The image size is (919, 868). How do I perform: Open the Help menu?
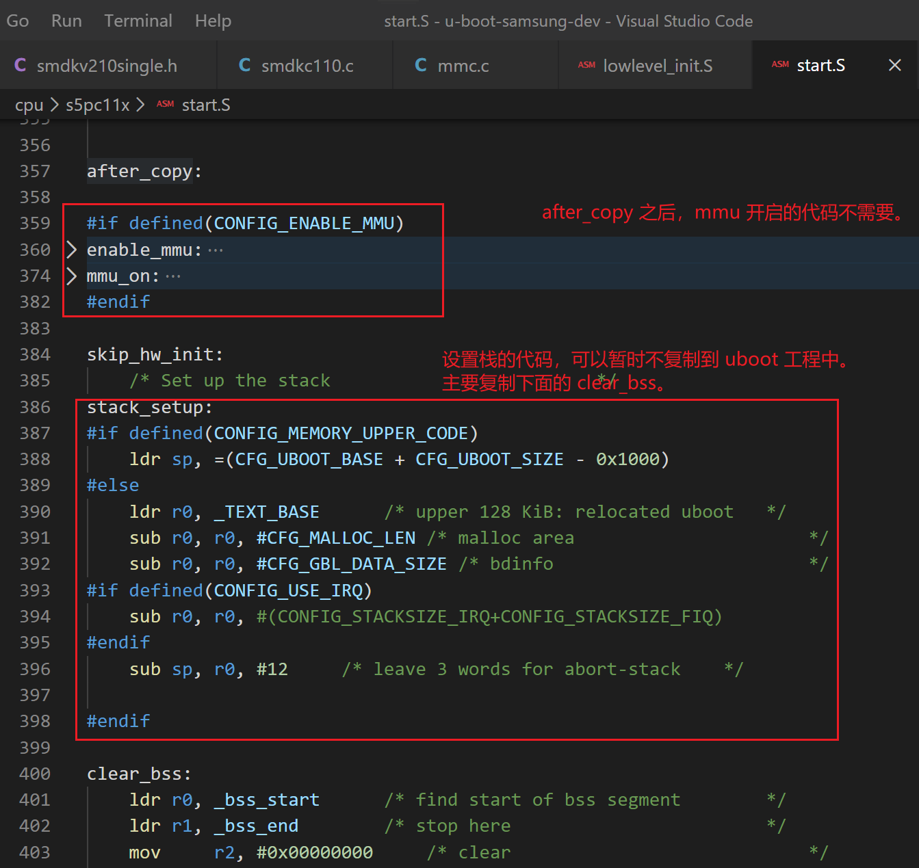click(213, 21)
